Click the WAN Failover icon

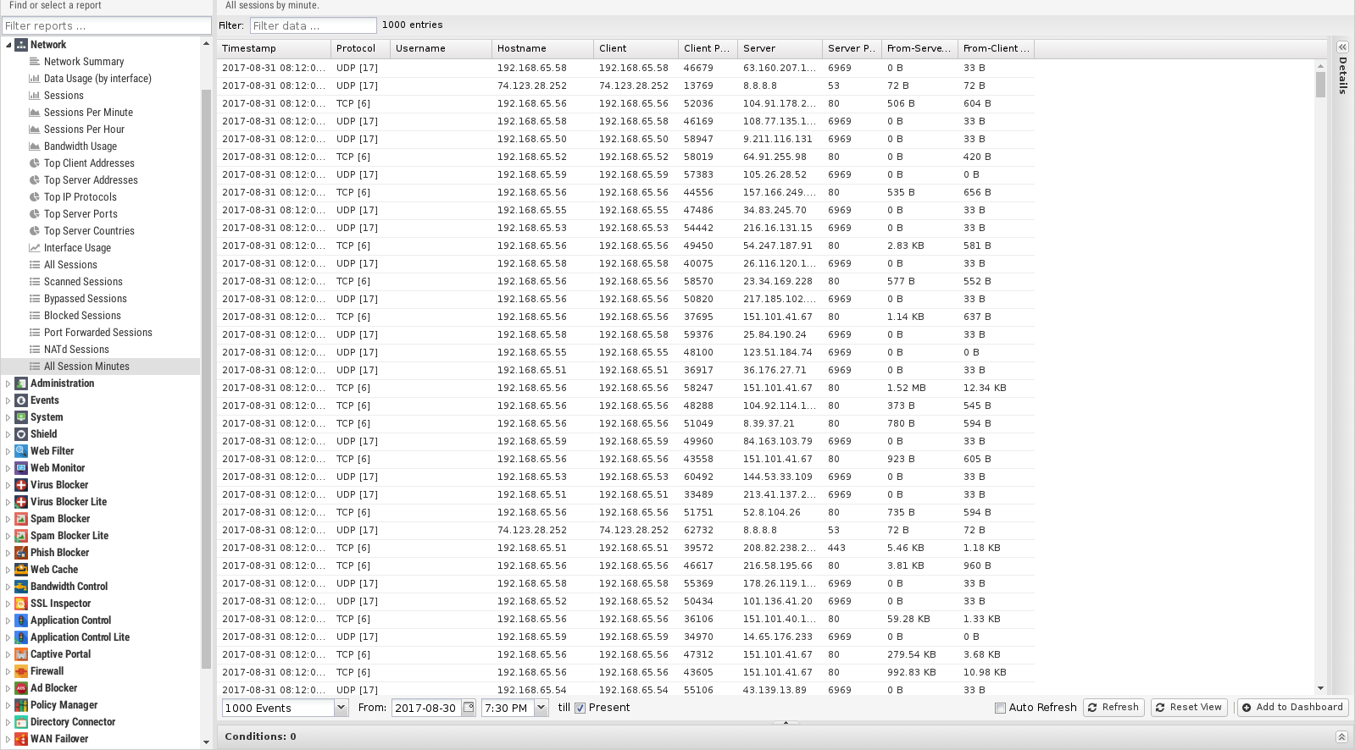21,739
